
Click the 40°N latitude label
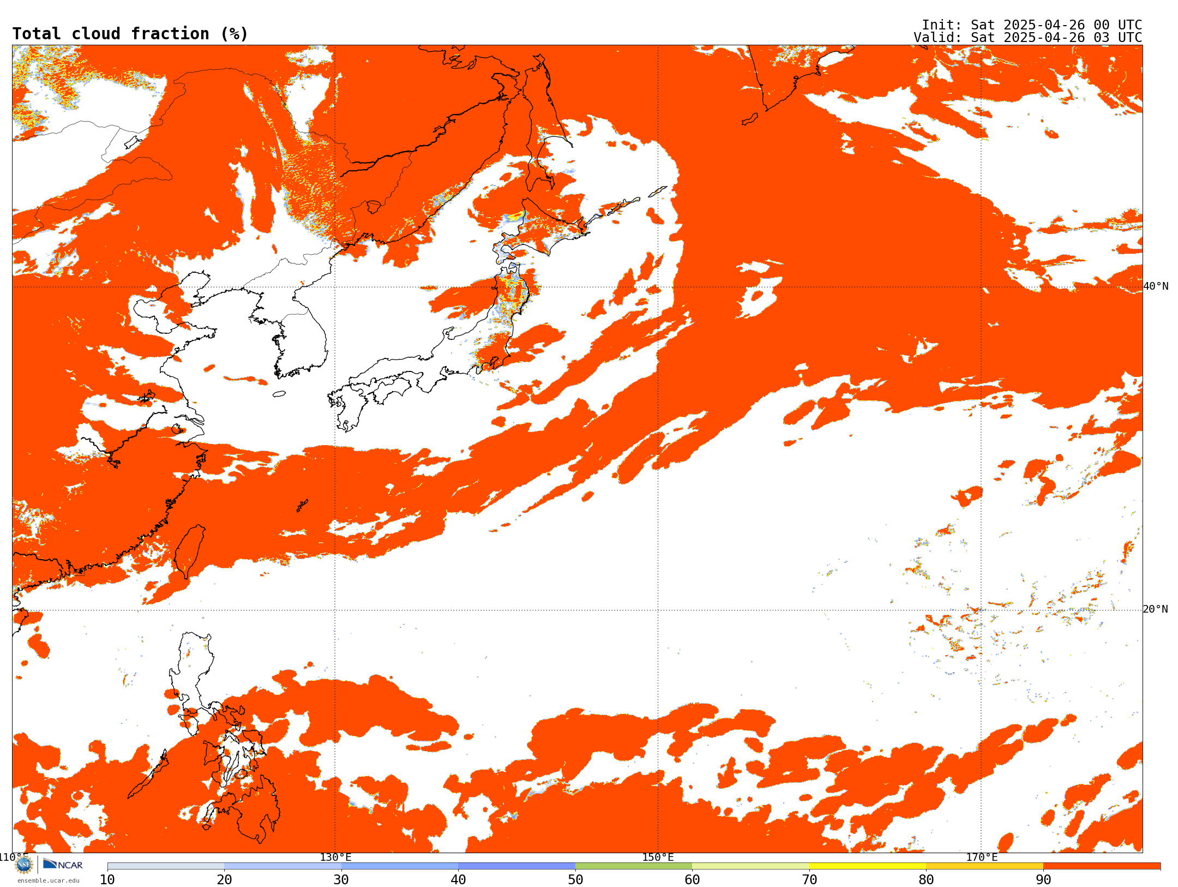[1156, 286]
